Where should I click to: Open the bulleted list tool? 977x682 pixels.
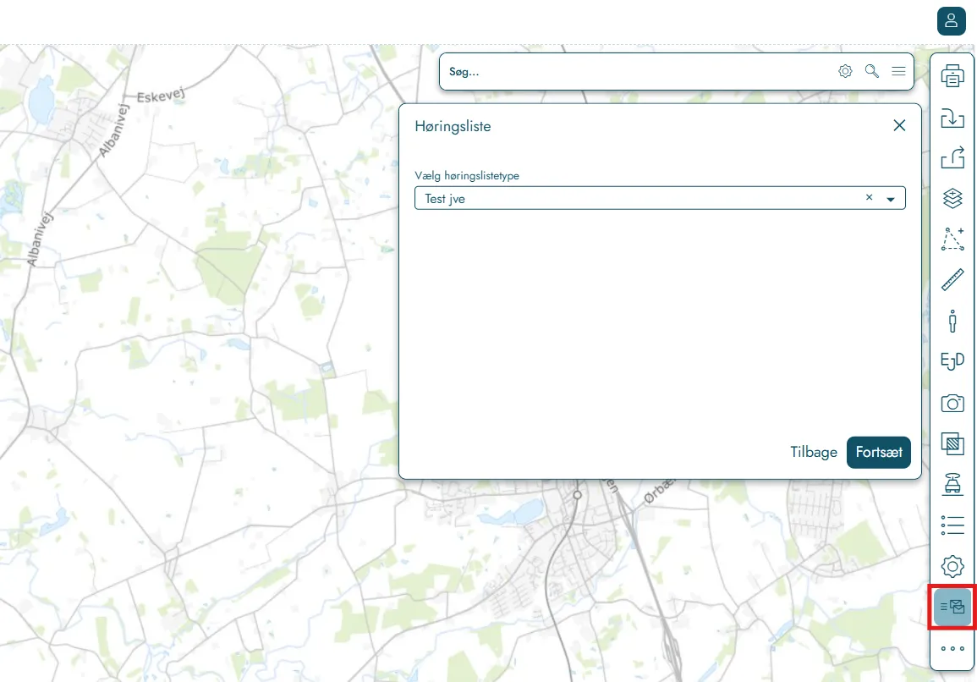[952, 525]
